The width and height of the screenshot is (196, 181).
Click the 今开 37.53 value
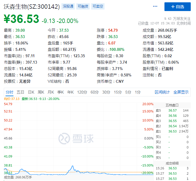coord(64,30)
